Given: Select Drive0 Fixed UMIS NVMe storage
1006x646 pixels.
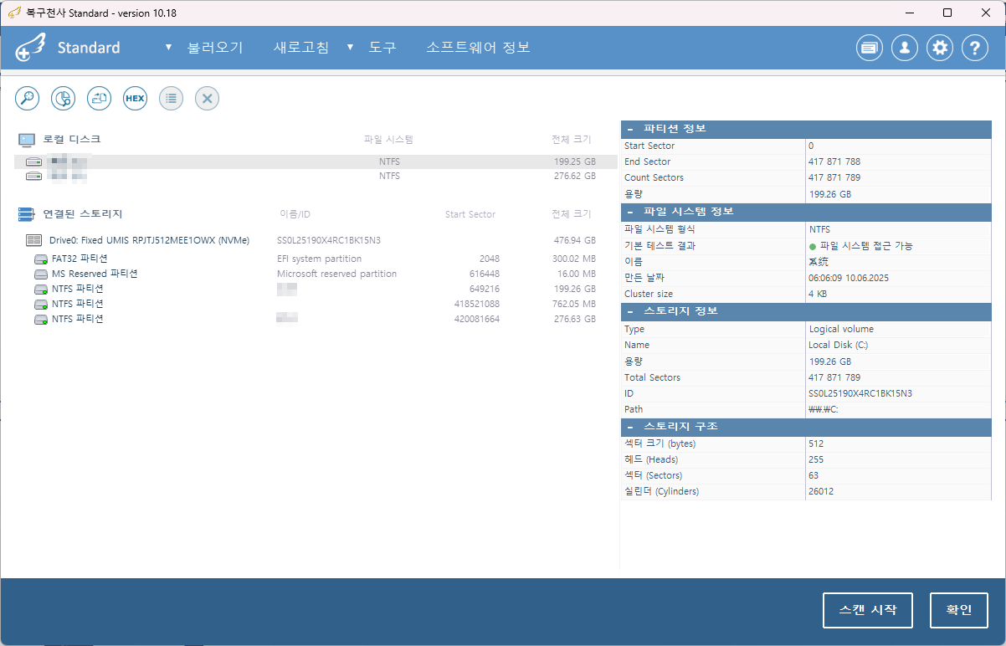Looking at the screenshot, I should tap(149, 240).
